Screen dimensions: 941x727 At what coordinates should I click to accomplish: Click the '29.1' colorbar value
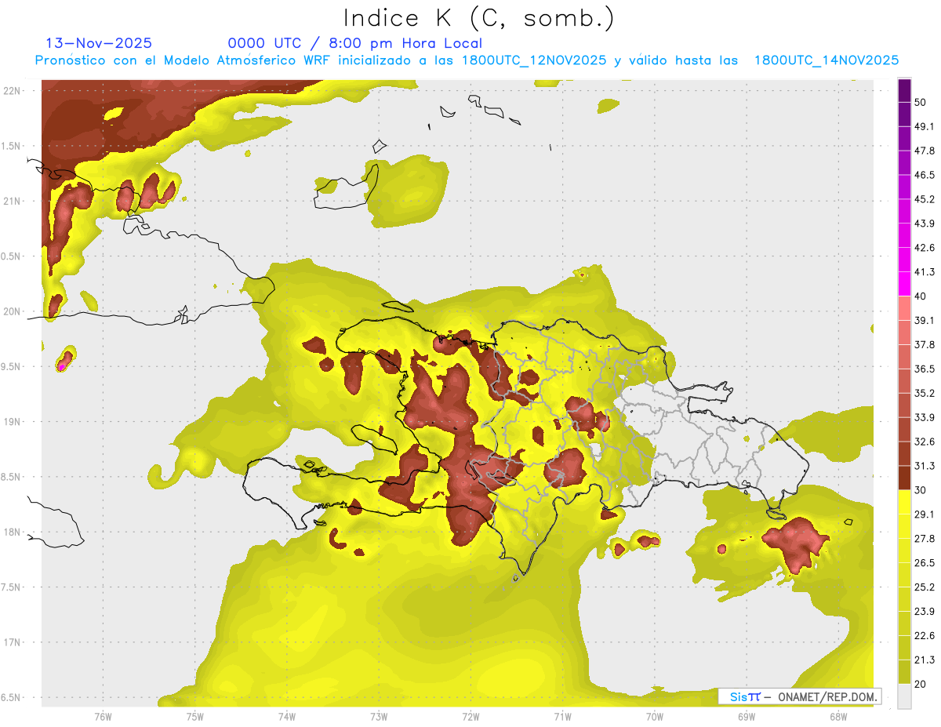click(x=925, y=514)
